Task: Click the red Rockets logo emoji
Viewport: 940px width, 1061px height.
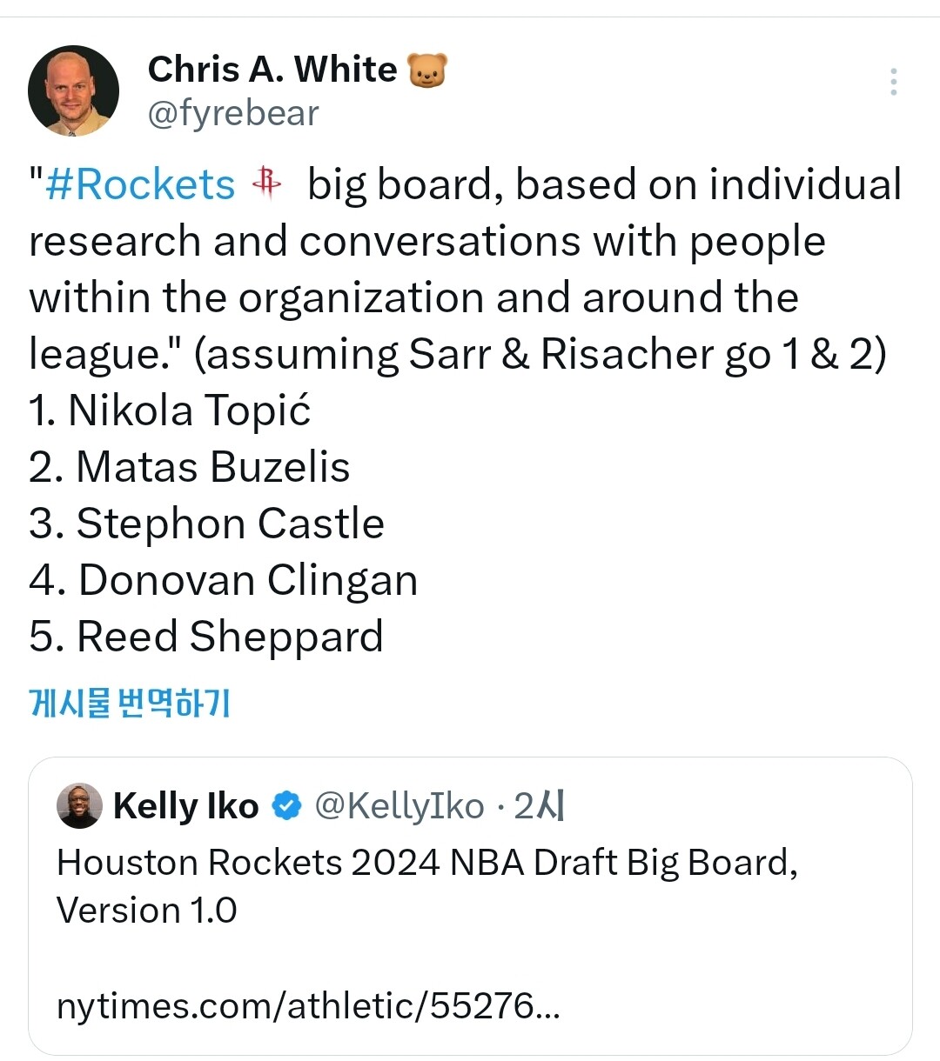Action: (267, 184)
